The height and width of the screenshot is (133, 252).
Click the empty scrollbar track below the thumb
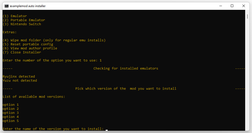pos(247,76)
